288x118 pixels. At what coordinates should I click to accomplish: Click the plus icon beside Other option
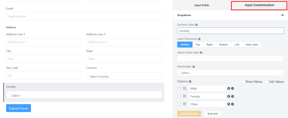click(x=229, y=104)
